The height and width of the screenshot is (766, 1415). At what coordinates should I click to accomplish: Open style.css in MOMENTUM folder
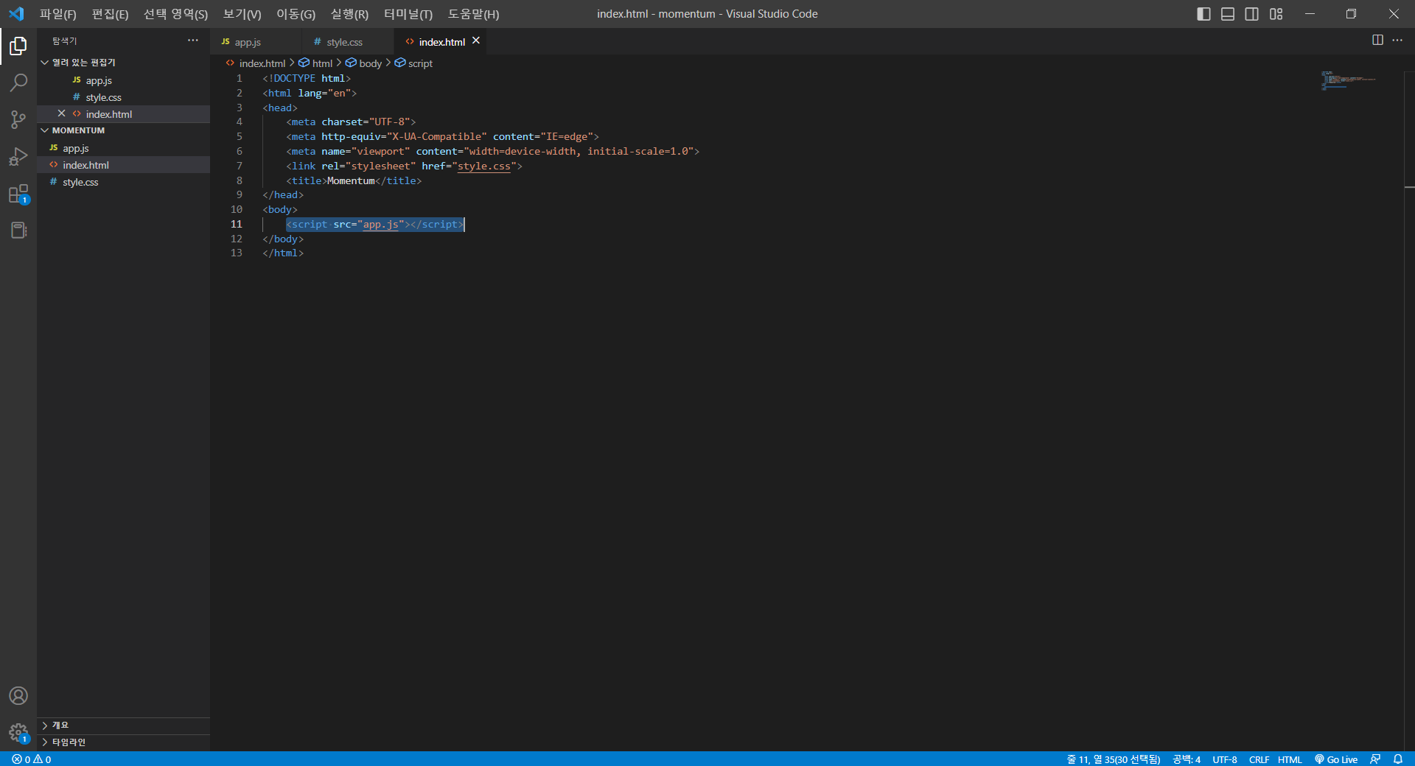click(123, 182)
